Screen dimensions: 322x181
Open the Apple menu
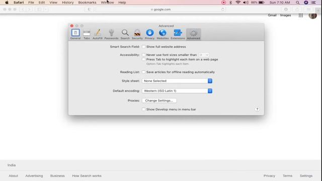coord(7,3)
